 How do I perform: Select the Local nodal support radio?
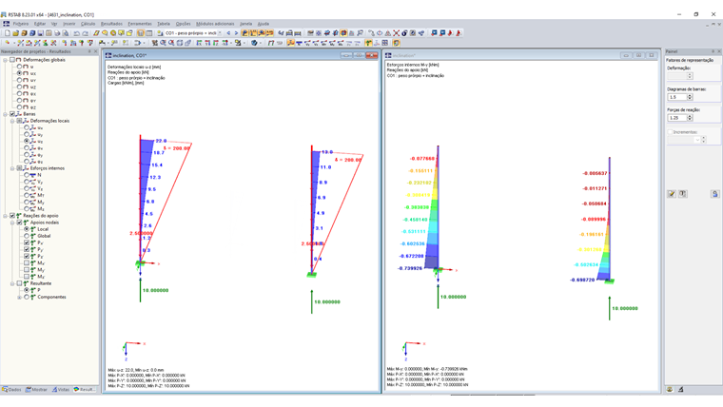point(27,229)
